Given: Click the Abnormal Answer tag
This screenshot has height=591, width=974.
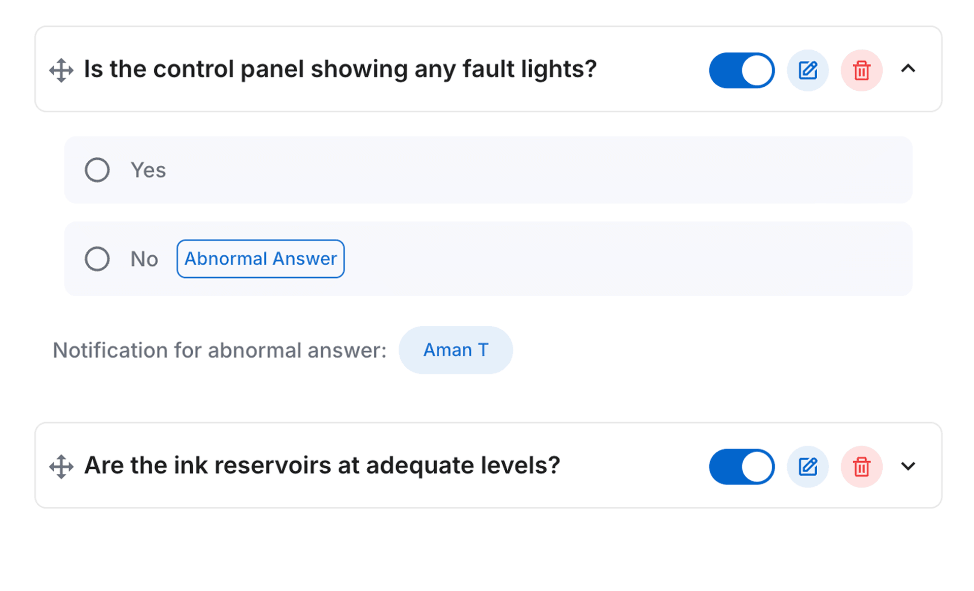Looking at the screenshot, I should pos(260,259).
